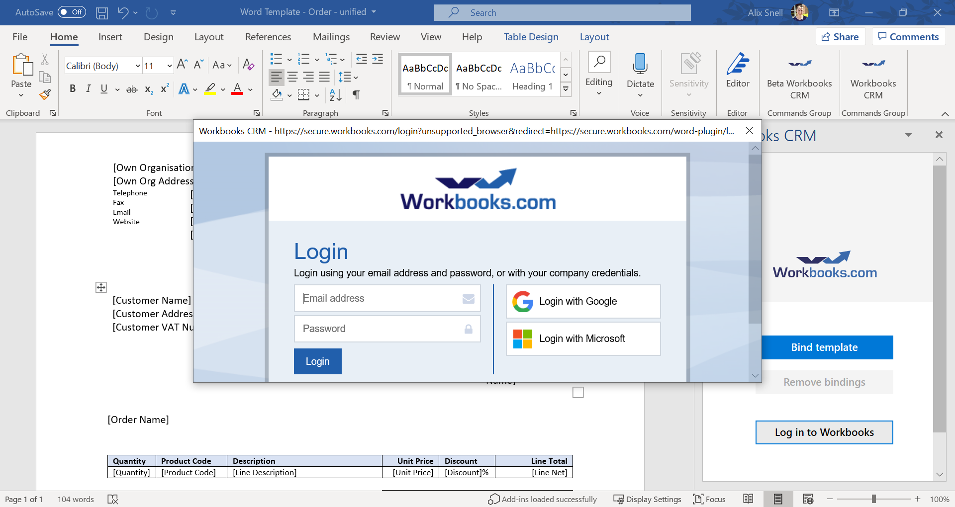Apply Superscript formatting
The image size is (955, 507).
coord(165,88)
